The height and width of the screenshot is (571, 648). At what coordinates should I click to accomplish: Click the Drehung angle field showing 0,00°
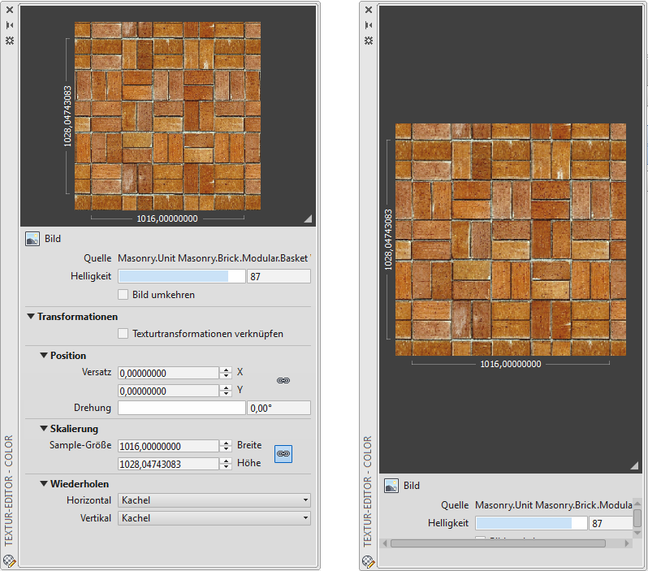279,408
